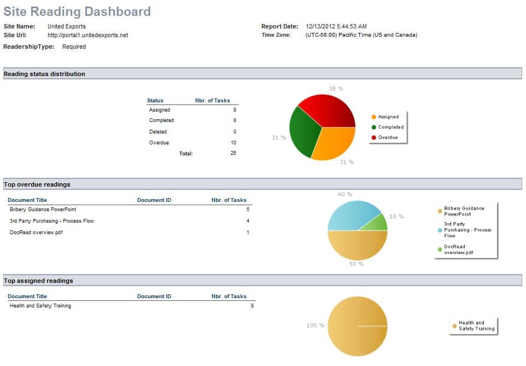Click the DocRead overview.pdf task count 1
The width and height of the screenshot is (526, 366).
248,233
